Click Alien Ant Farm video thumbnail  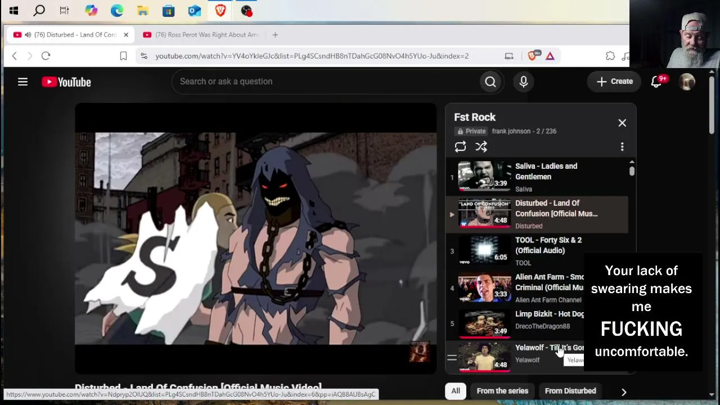[484, 288]
